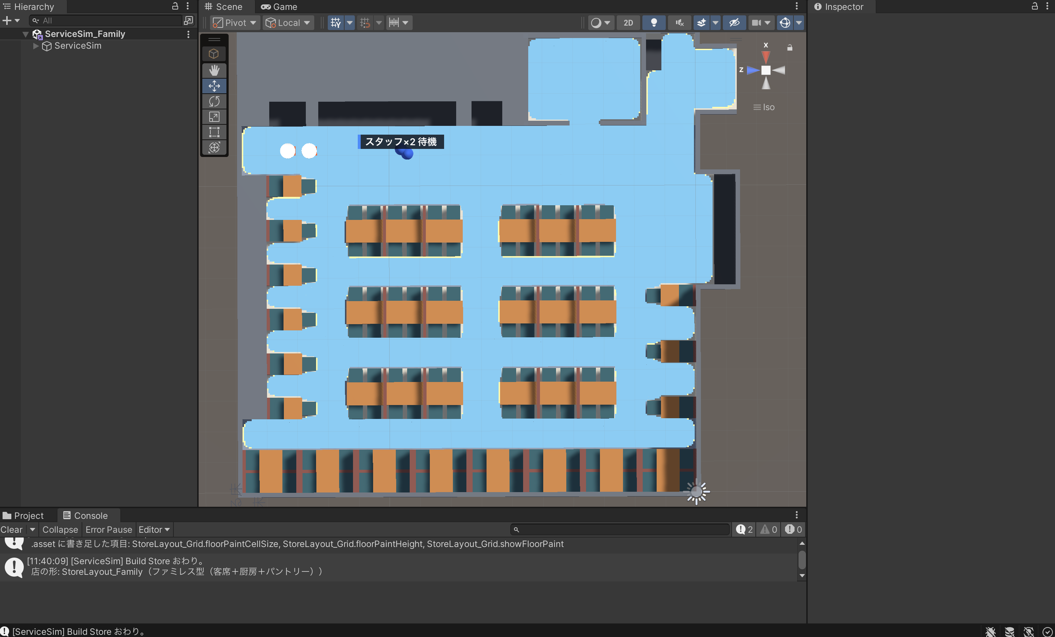Lock the Inspector panel

pos(1035,6)
